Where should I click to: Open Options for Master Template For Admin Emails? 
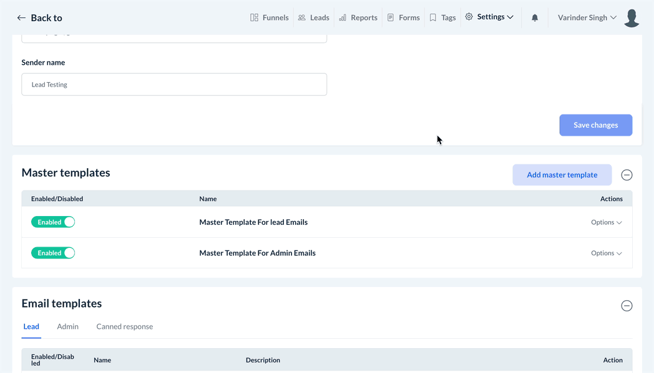[x=607, y=253]
